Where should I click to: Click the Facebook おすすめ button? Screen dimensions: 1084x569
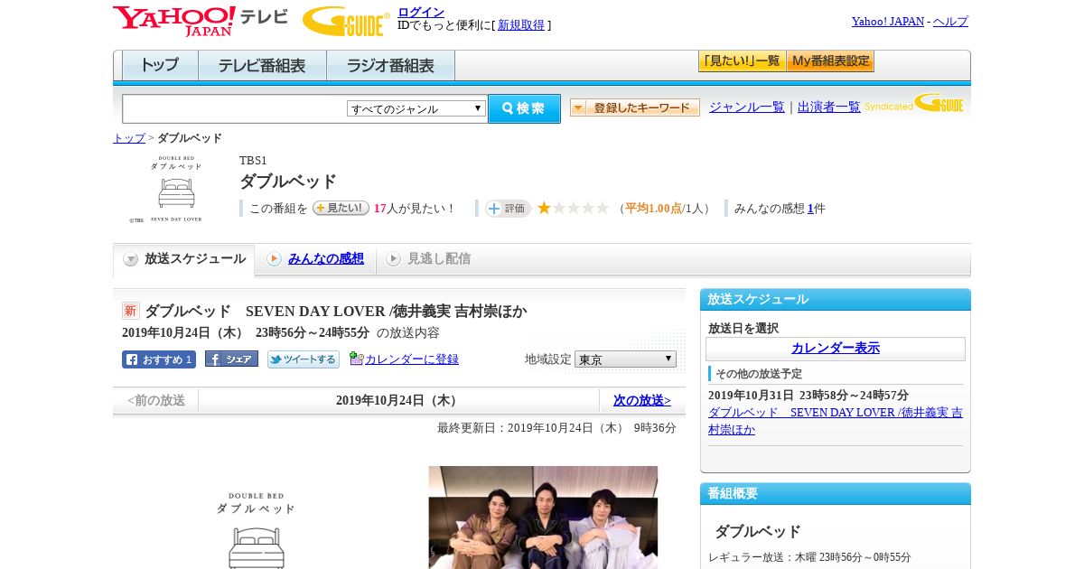coord(159,359)
